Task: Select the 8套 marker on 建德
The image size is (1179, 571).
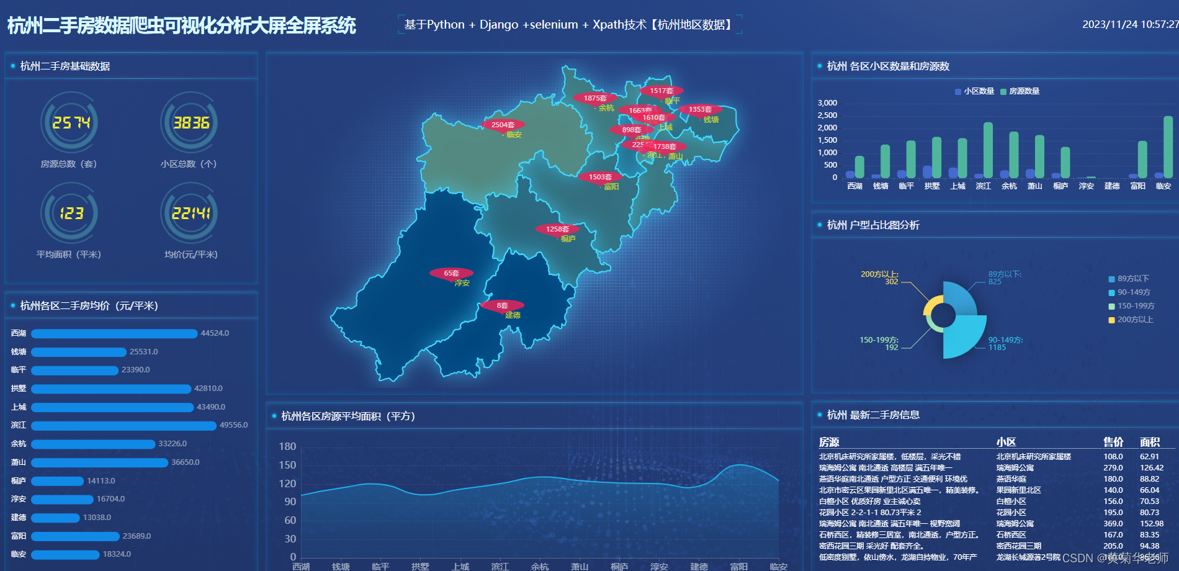Action: [502, 305]
